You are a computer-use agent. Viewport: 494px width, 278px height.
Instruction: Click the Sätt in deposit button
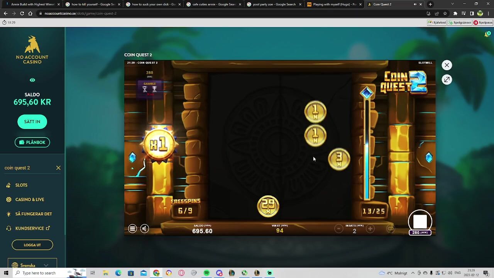click(x=32, y=122)
